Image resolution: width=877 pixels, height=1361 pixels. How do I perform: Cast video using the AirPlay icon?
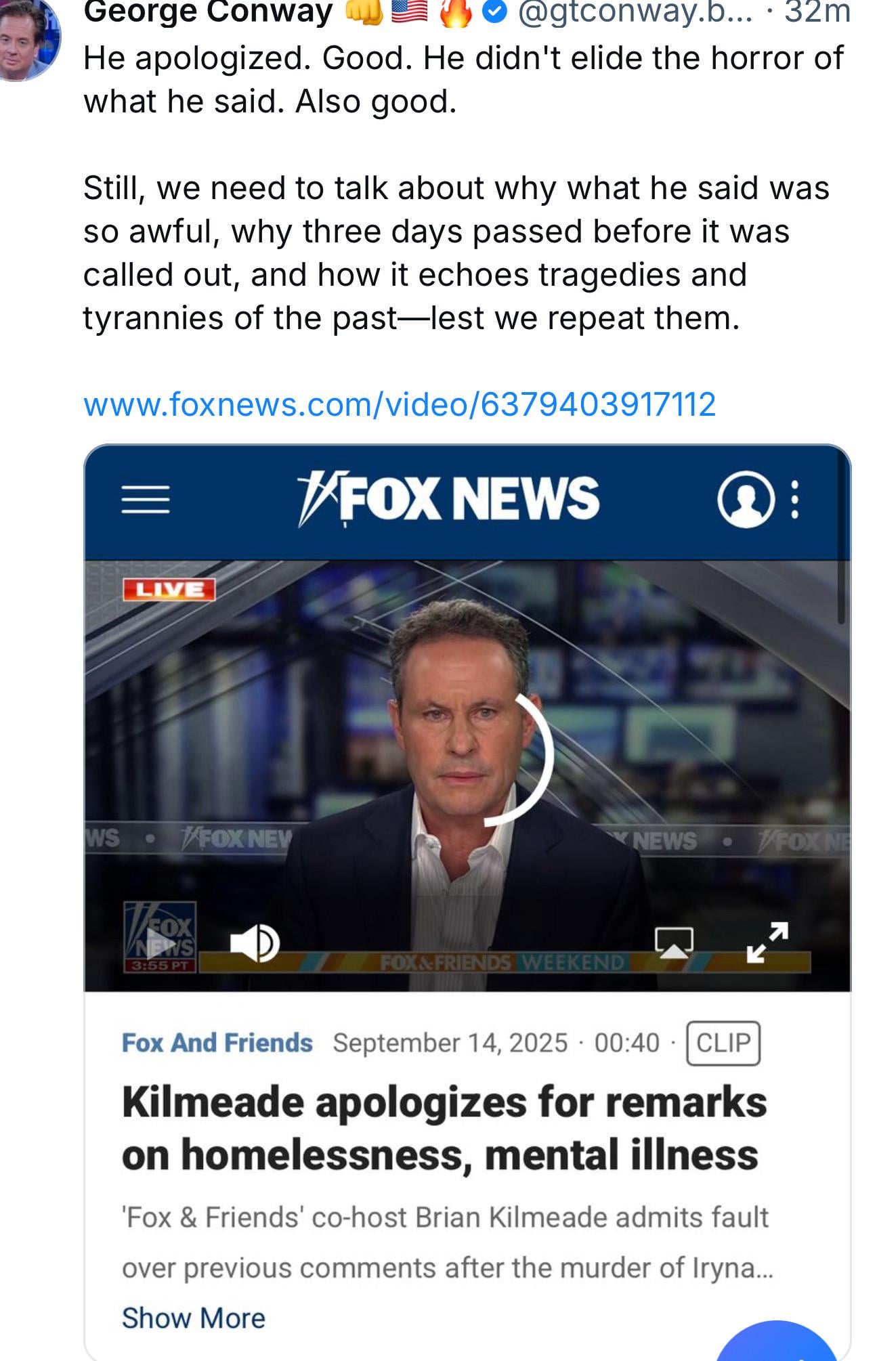click(674, 943)
